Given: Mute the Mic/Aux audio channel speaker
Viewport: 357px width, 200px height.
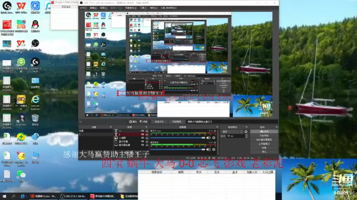Looking at the screenshot, I should [208, 138].
